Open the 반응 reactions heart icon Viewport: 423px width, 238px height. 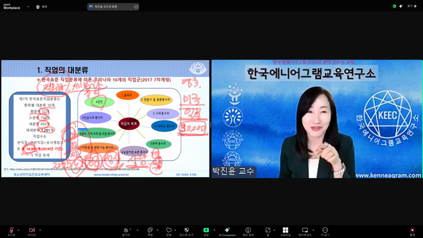169,231
